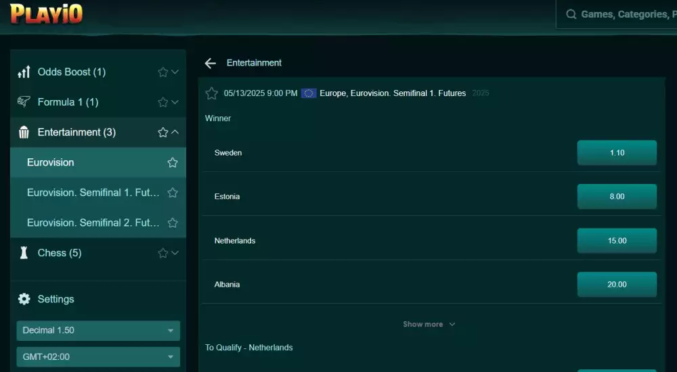
Task: Open the GMT+02:00 timezone dropdown
Action: pos(98,357)
